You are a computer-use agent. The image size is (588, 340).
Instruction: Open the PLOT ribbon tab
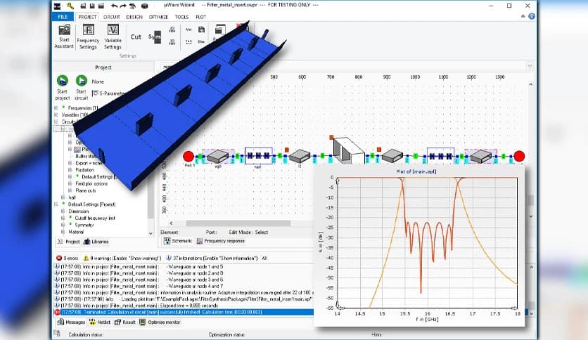pos(200,17)
